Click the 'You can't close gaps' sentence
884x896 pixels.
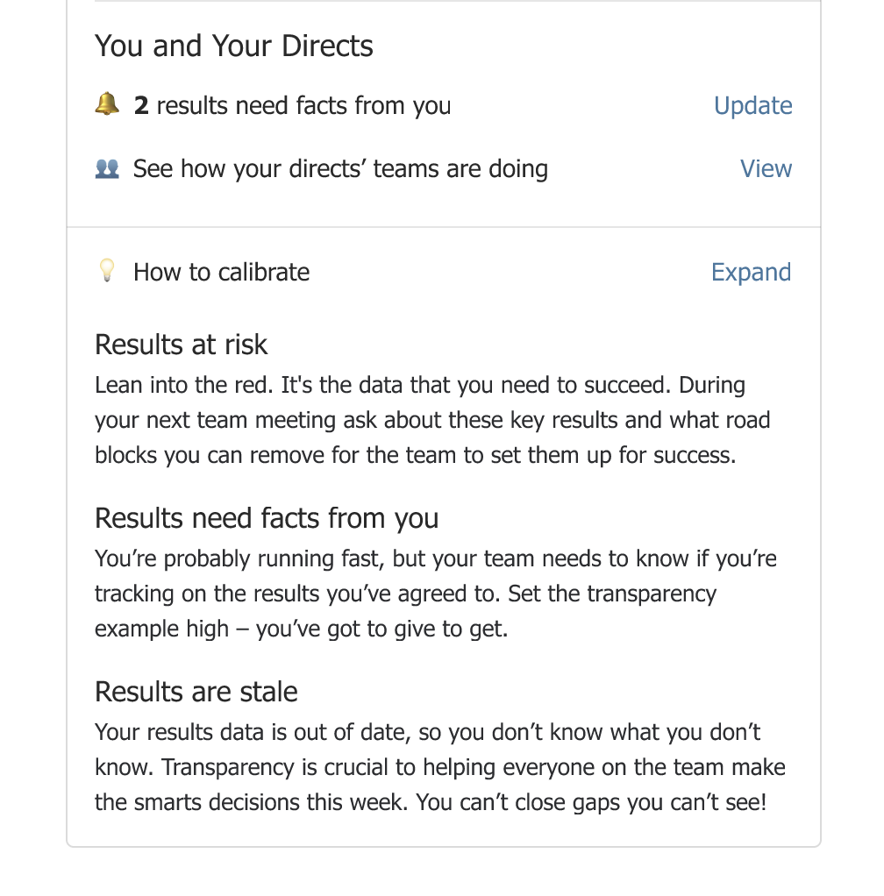click(x=591, y=802)
